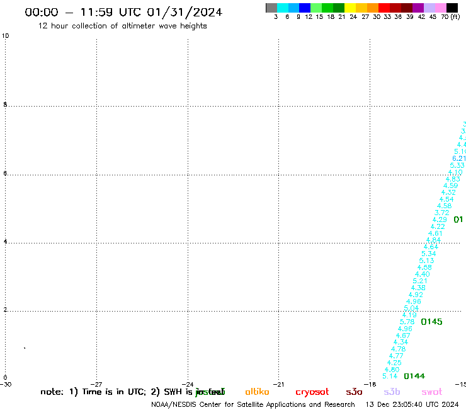466x410 pixels.
Task: Click the 'altika' satellite label
Action: [x=257, y=392]
